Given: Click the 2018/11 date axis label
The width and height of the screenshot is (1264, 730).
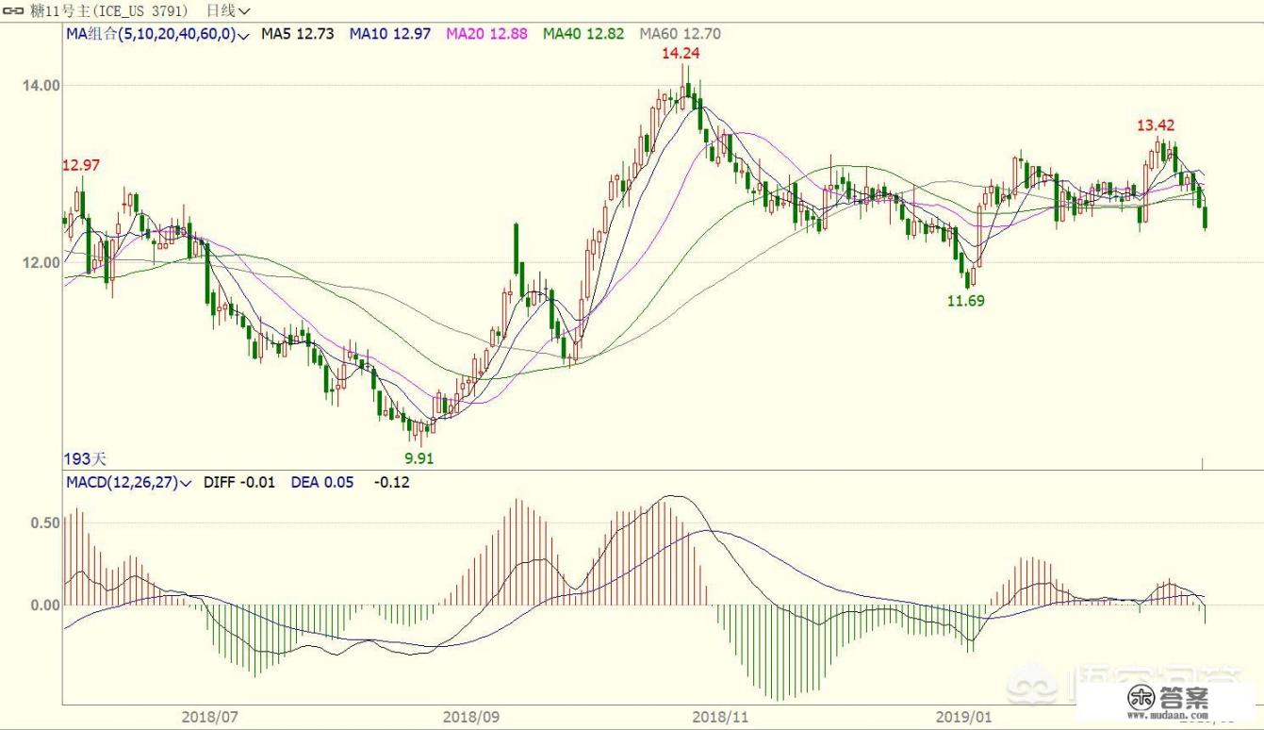Looking at the screenshot, I should click(x=719, y=717).
